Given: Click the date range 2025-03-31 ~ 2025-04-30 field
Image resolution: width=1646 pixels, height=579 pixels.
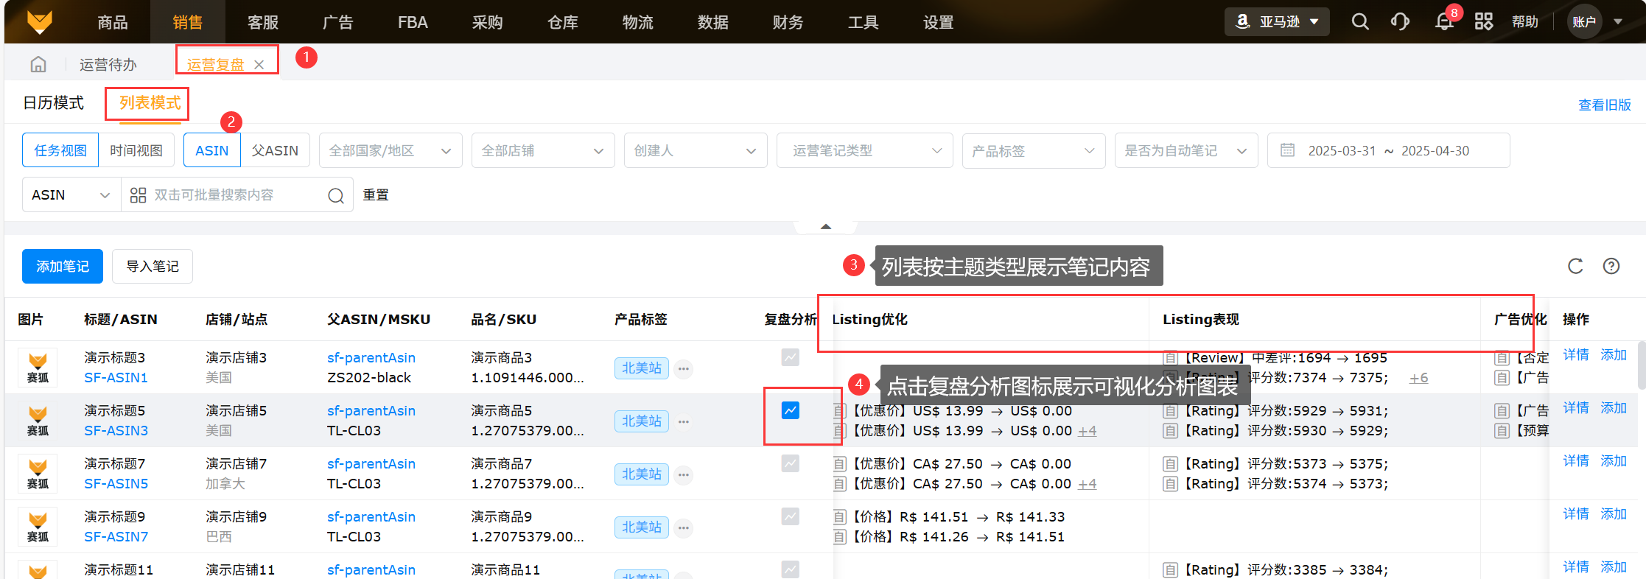Looking at the screenshot, I should click(1389, 150).
